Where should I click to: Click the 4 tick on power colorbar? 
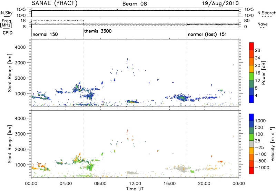click(256, 95)
